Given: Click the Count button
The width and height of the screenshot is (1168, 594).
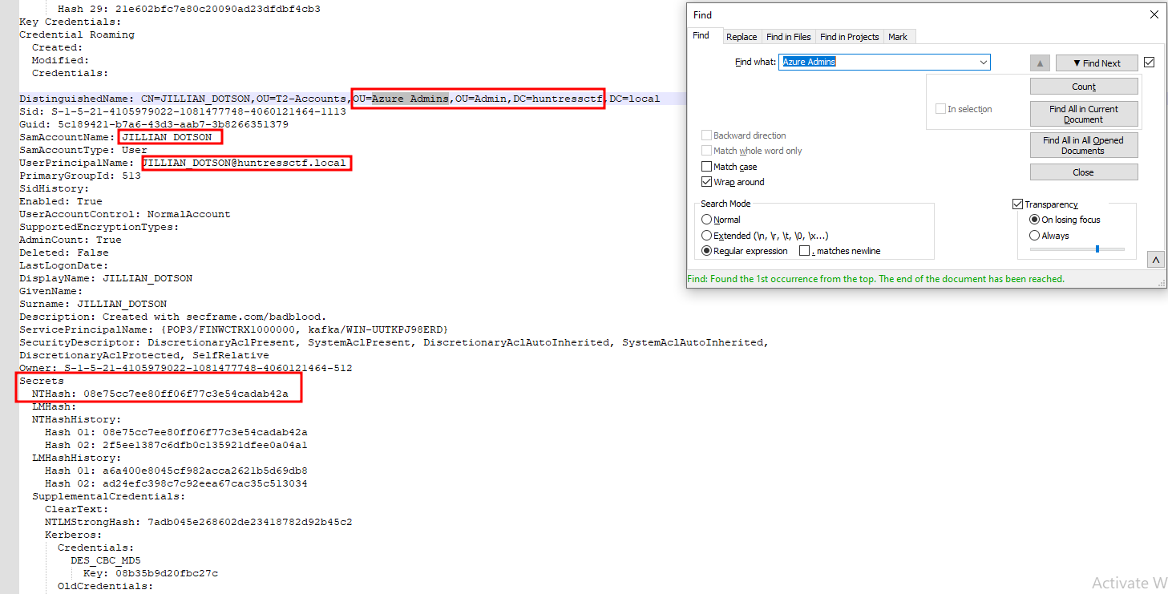Looking at the screenshot, I should click(x=1084, y=87).
